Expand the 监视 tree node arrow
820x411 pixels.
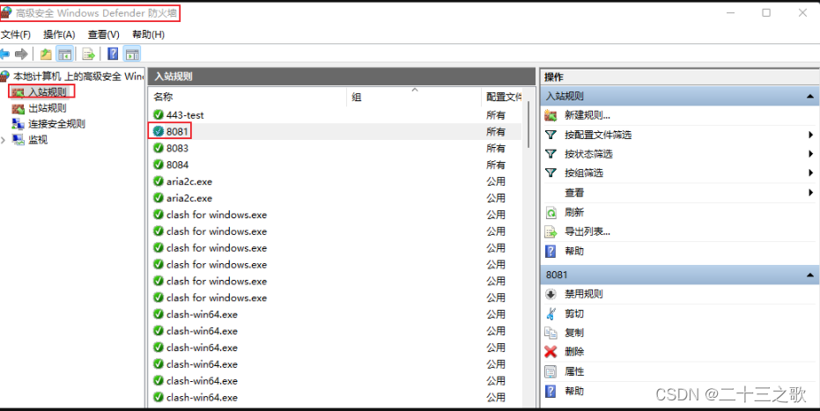point(4,139)
